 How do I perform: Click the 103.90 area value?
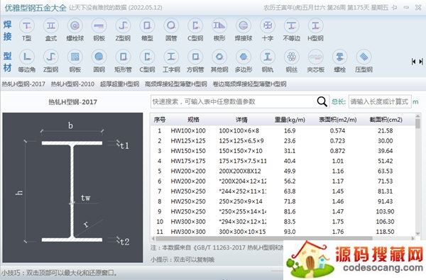click(385, 212)
